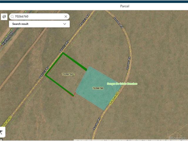
Task: Click the Search result chevron arrow
Action: click(65, 24)
